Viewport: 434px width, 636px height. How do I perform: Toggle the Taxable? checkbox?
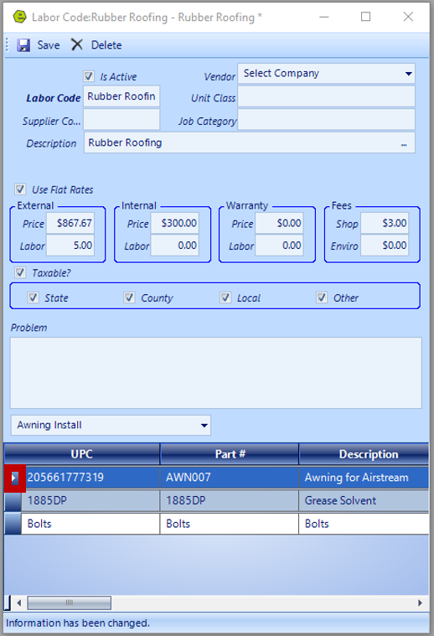click(20, 272)
